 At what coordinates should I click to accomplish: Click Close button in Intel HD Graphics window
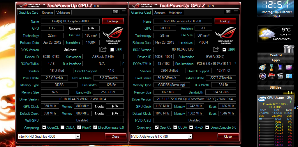[116, 136]
